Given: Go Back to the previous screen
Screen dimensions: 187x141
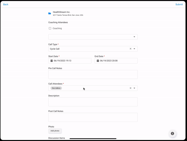Looking at the screenshot, I should pos(6,4).
